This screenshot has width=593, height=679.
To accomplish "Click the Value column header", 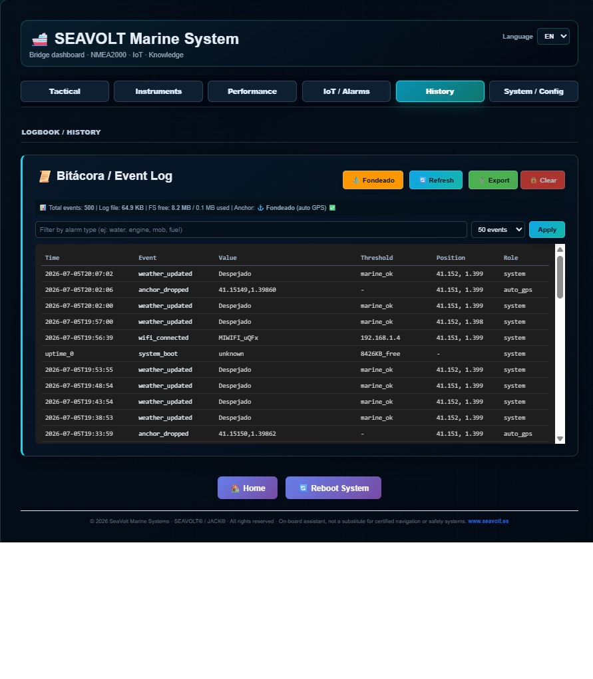I will 228,258.
